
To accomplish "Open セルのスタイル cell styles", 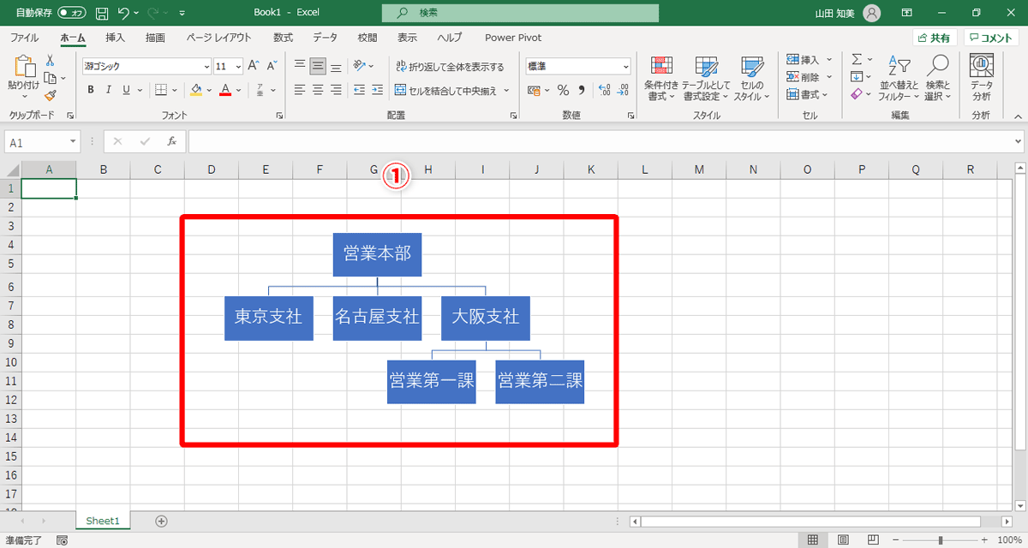I will (751, 79).
